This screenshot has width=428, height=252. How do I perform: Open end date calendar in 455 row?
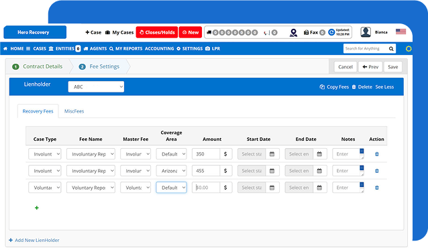click(319, 171)
